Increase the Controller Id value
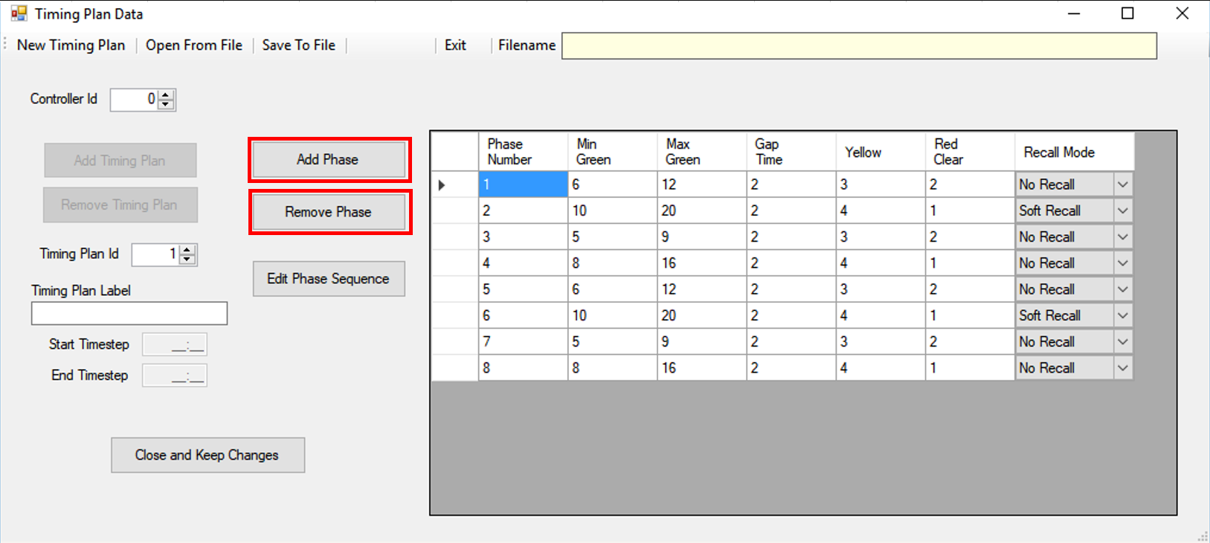 (x=167, y=94)
